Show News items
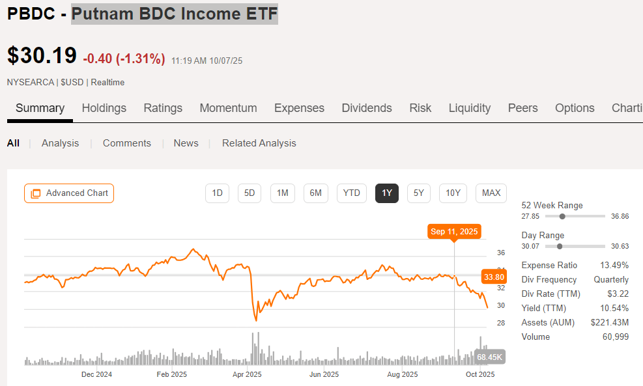This screenshot has width=643, height=386. [186, 143]
